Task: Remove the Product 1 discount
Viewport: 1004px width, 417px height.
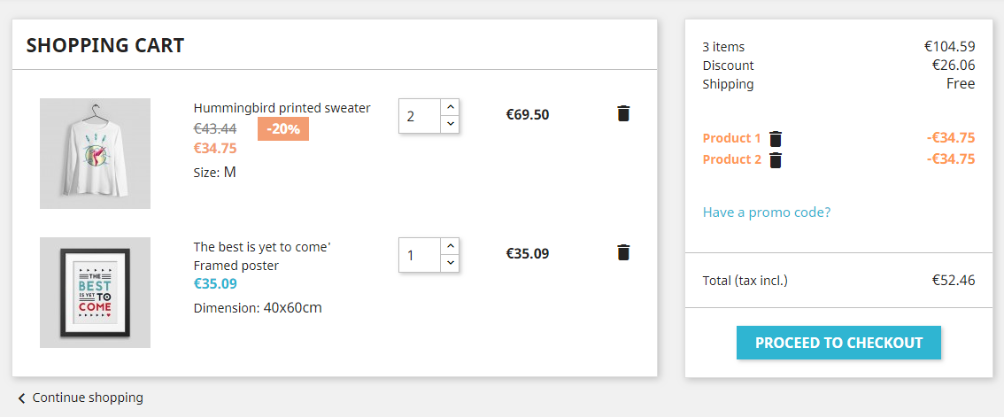Action: [x=776, y=138]
